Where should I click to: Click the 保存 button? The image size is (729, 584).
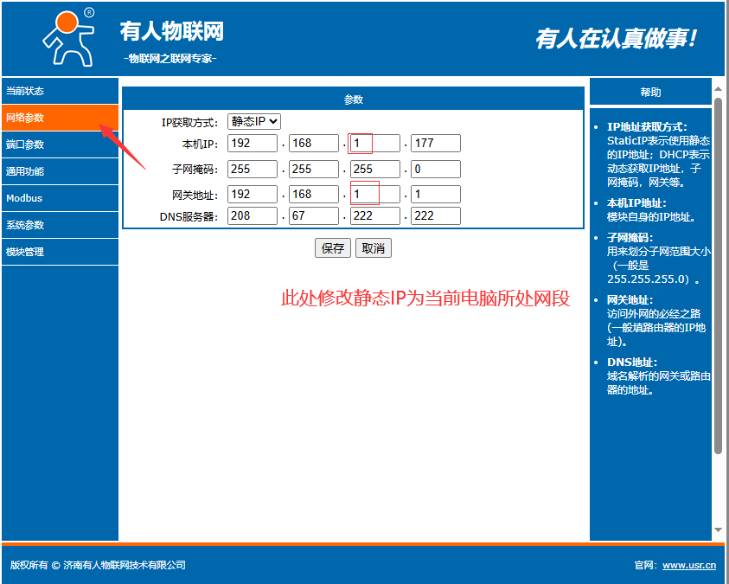[333, 248]
